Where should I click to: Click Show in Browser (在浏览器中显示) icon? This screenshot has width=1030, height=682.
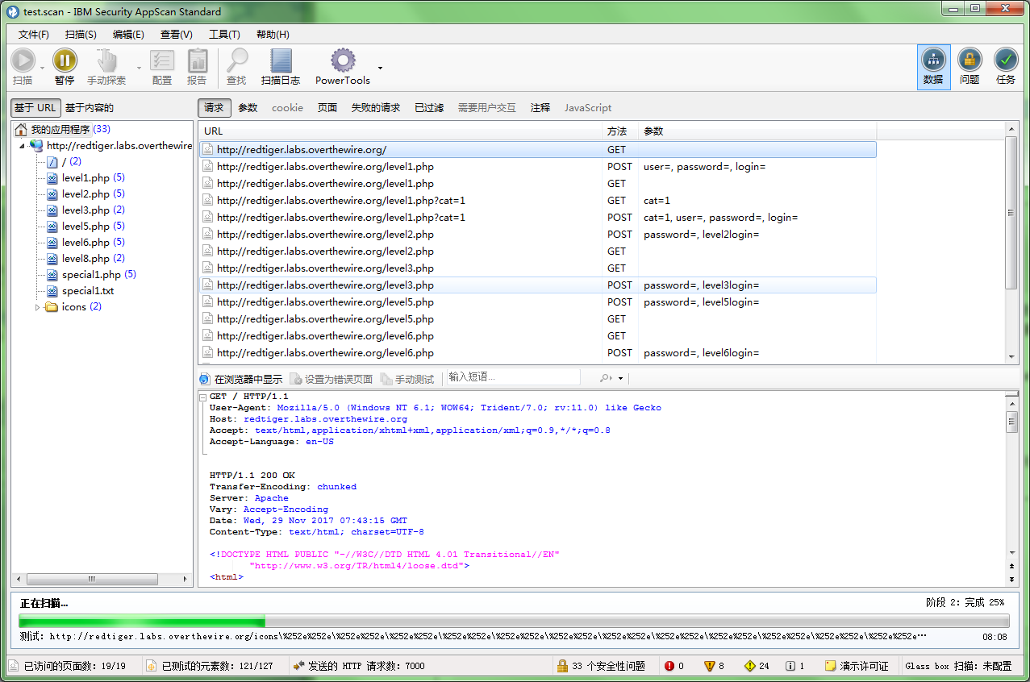coord(204,379)
